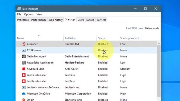Click the scrollbar up arrow
The image size is (180, 101).
pos(159,43)
